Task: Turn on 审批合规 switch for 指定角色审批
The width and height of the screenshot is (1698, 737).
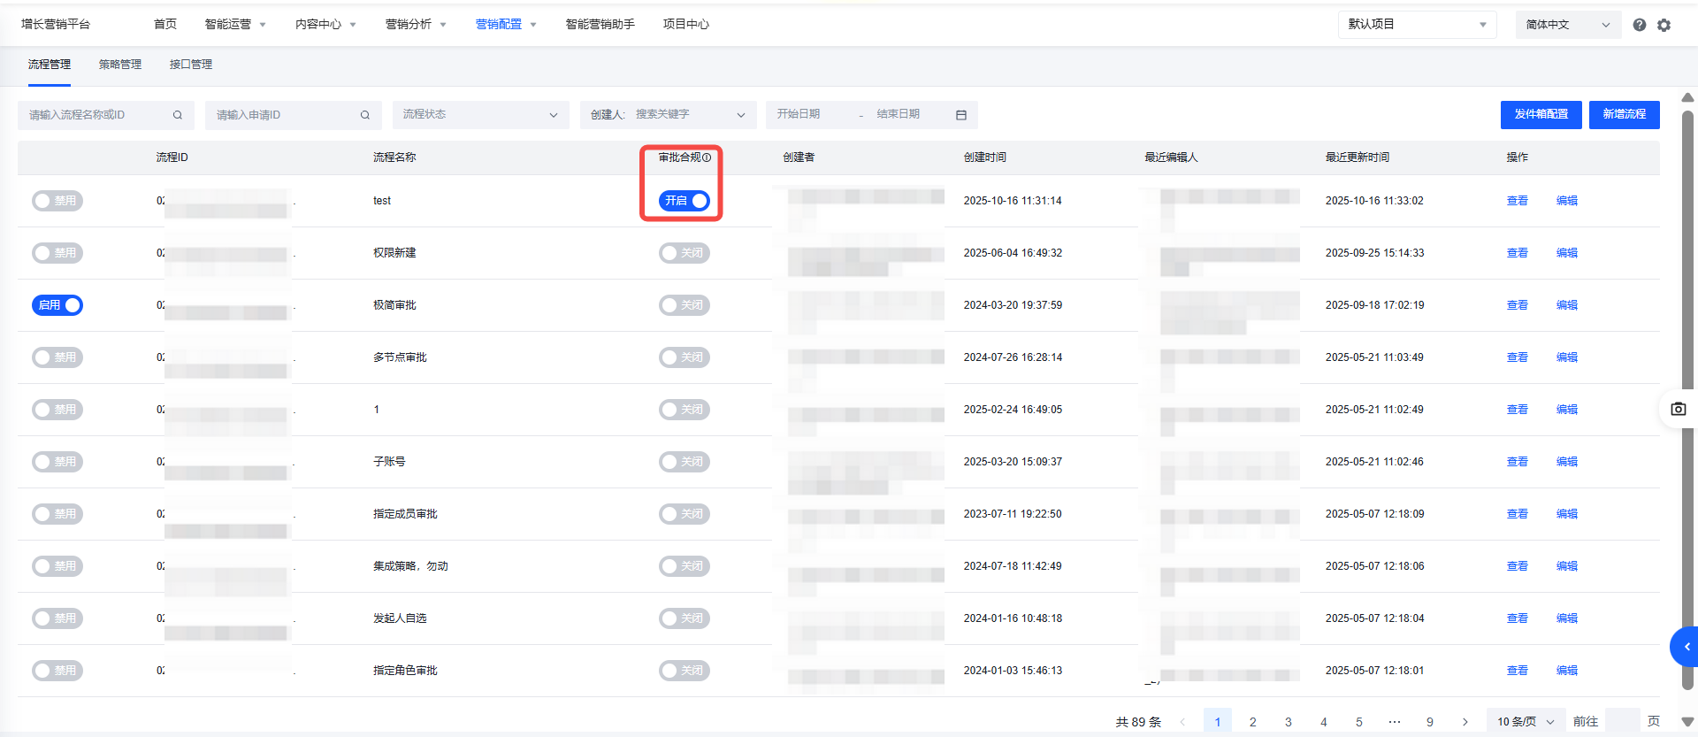Action: pyautogui.click(x=685, y=671)
